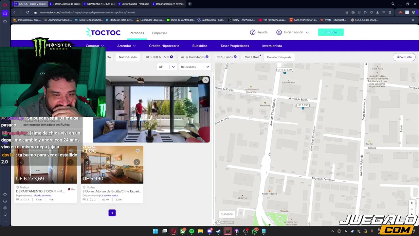This screenshot has width=419, height=236.
Task: Zoom in on the map
Action: click(412, 203)
